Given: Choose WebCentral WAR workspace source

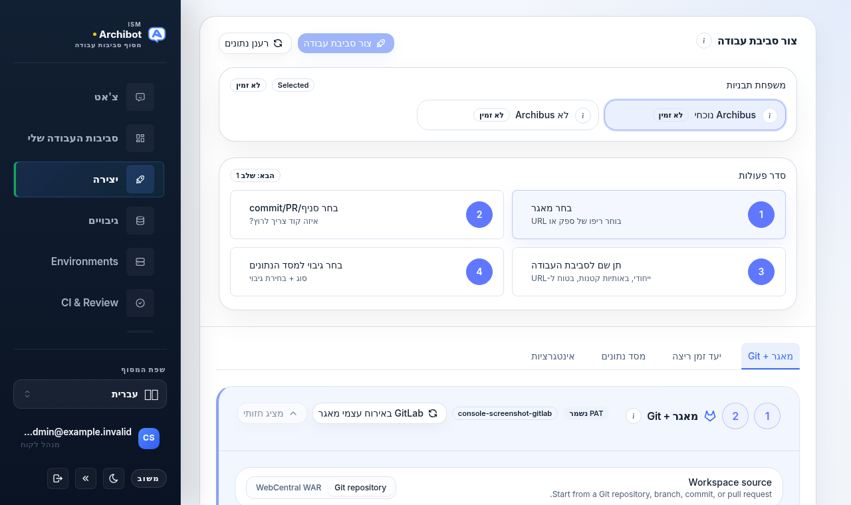Looking at the screenshot, I should click(x=289, y=488).
